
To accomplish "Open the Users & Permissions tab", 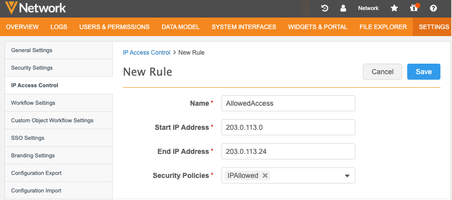I will pos(114,27).
